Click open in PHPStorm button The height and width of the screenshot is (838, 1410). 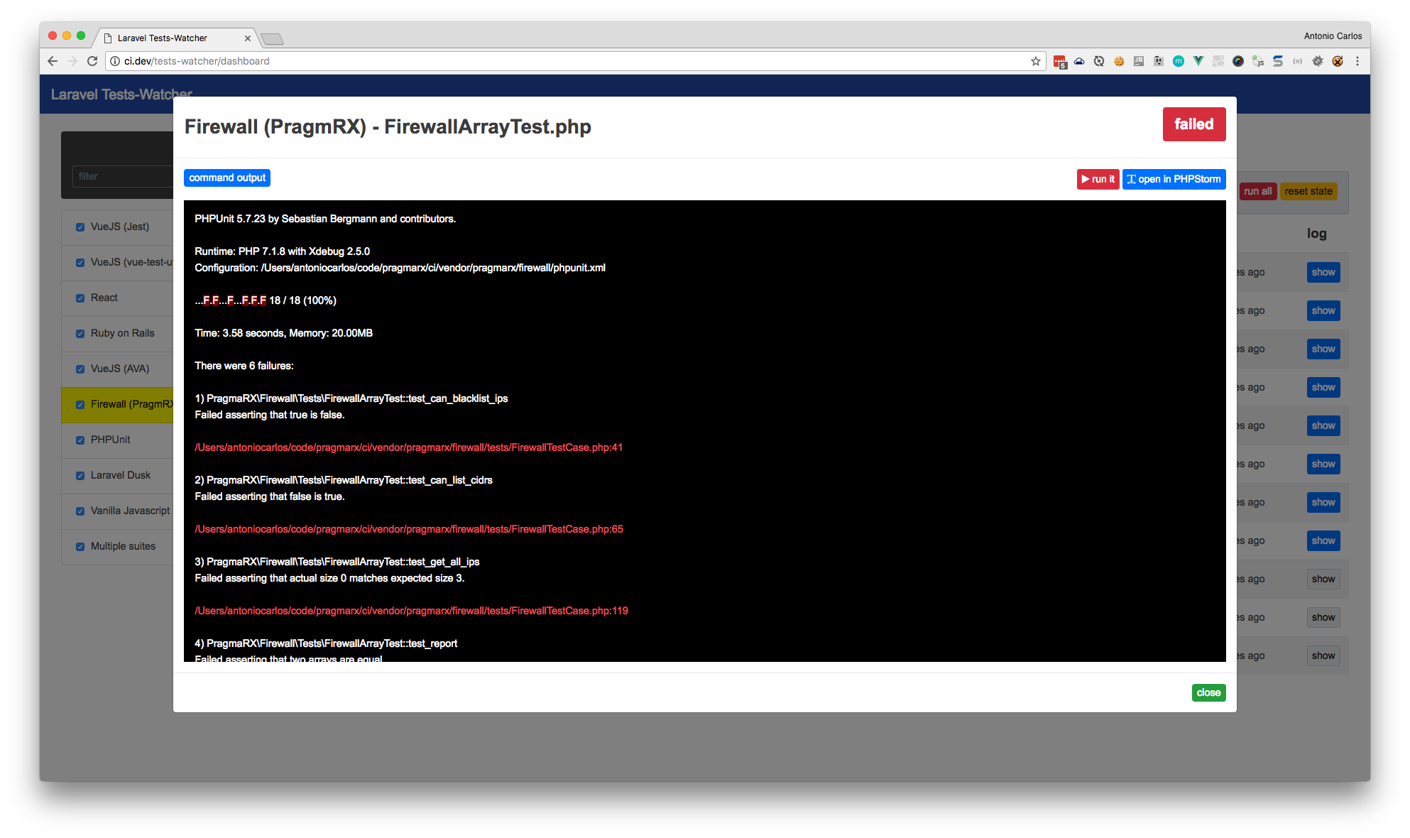pos(1174,179)
